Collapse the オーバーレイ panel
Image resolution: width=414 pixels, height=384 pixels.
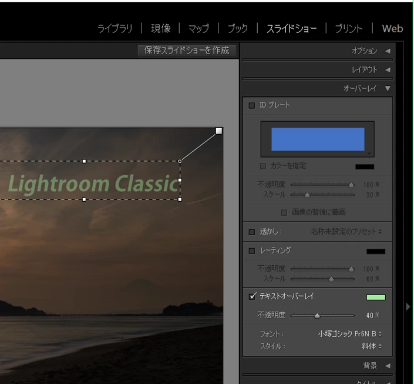(x=388, y=89)
